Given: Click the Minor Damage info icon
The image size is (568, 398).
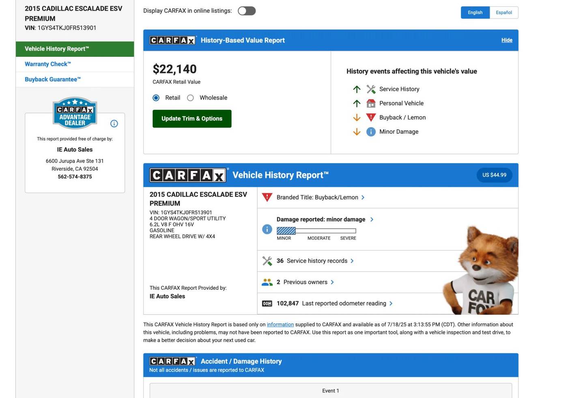Looking at the screenshot, I should click(371, 132).
